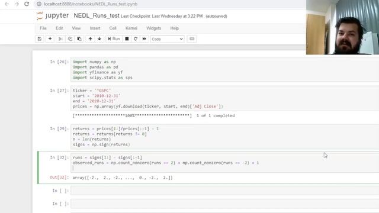Paste cells below with the paste icon
The width and height of the screenshot is (379, 213).
pyautogui.click(x=79, y=39)
